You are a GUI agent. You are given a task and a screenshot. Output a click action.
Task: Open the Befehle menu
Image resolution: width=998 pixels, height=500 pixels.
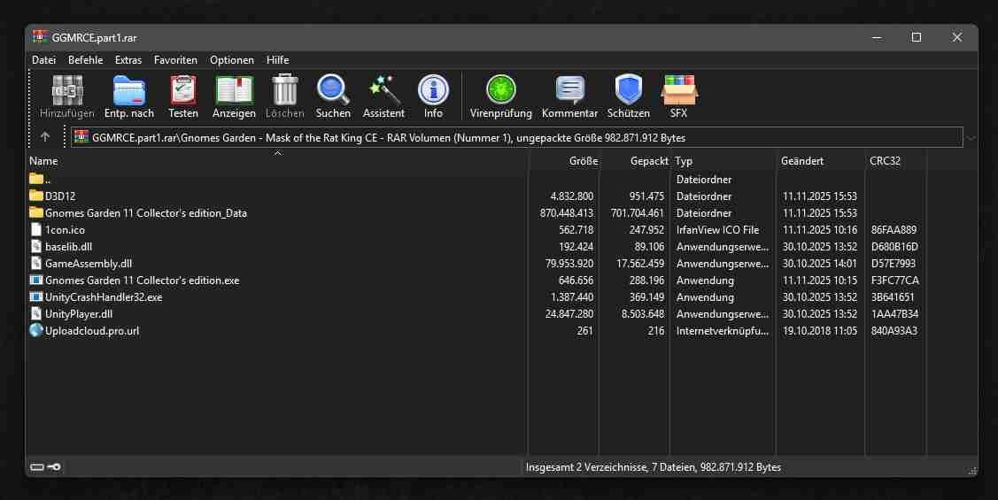pyautogui.click(x=85, y=60)
